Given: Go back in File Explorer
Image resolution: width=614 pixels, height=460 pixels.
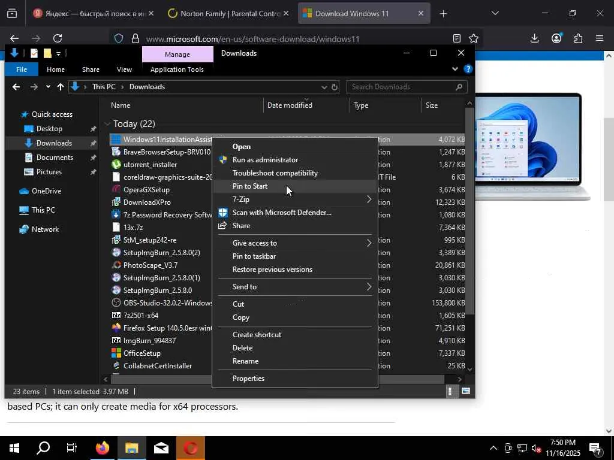Looking at the screenshot, I should [16, 87].
